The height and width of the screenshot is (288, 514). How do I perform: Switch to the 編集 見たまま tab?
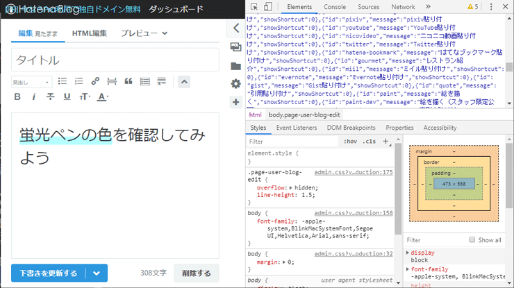(38, 33)
